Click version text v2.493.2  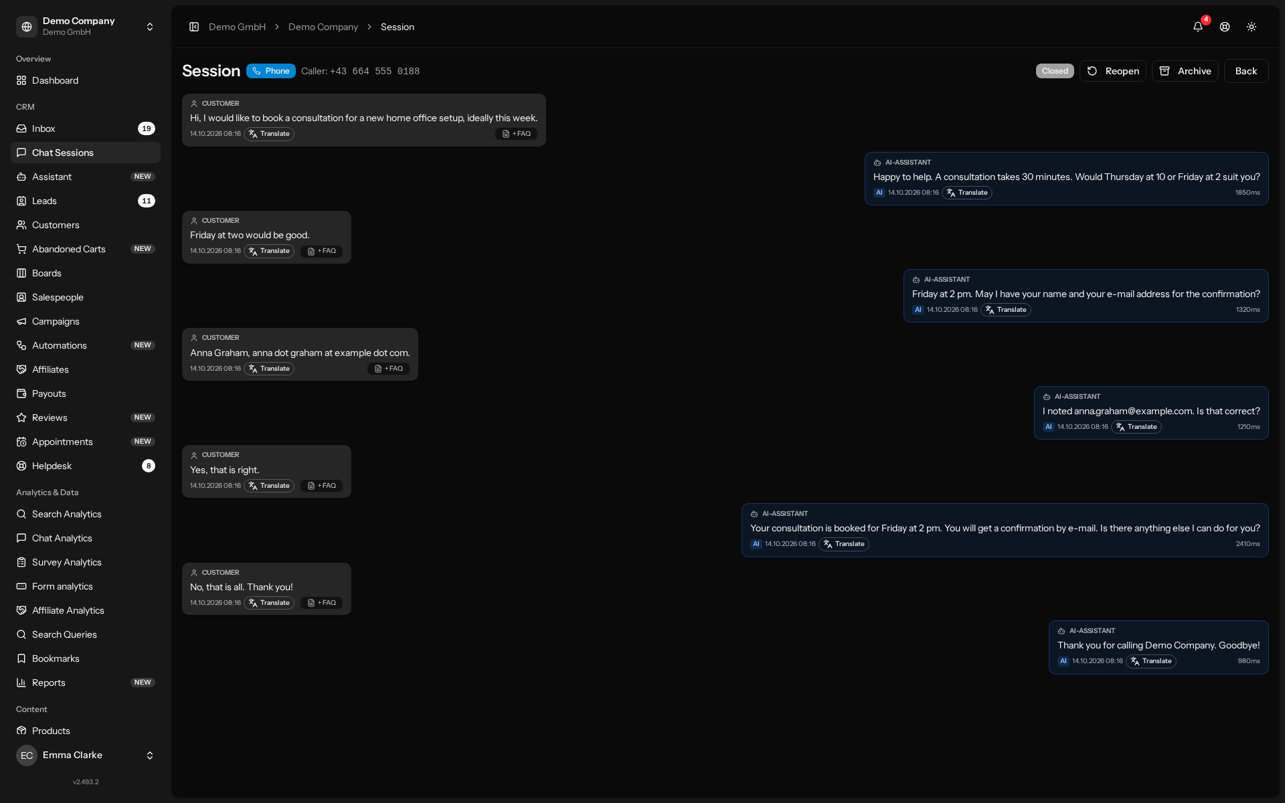(x=86, y=782)
